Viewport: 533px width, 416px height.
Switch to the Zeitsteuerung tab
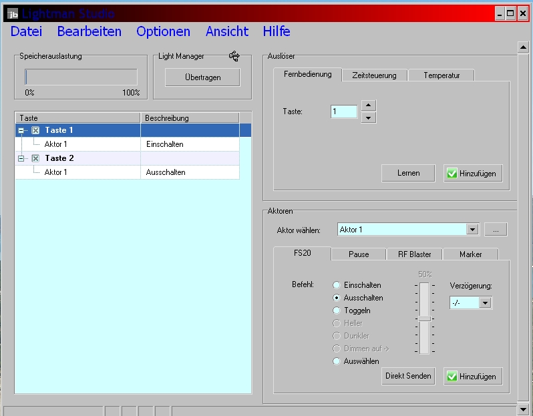point(374,75)
